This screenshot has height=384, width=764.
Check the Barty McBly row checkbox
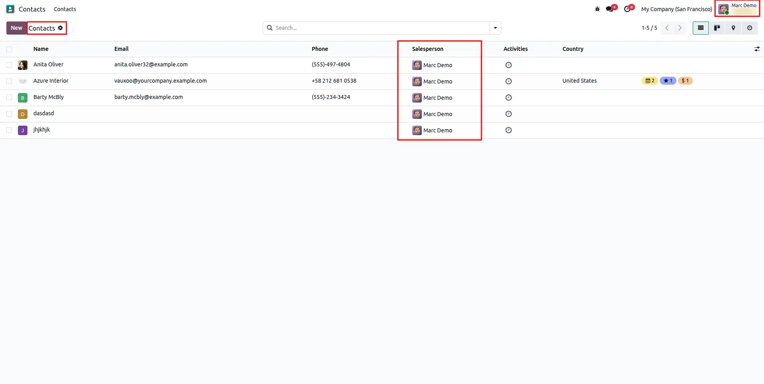click(x=9, y=97)
